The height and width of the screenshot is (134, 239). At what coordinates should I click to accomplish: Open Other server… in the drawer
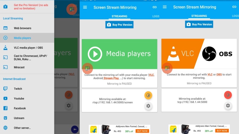(22, 128)
